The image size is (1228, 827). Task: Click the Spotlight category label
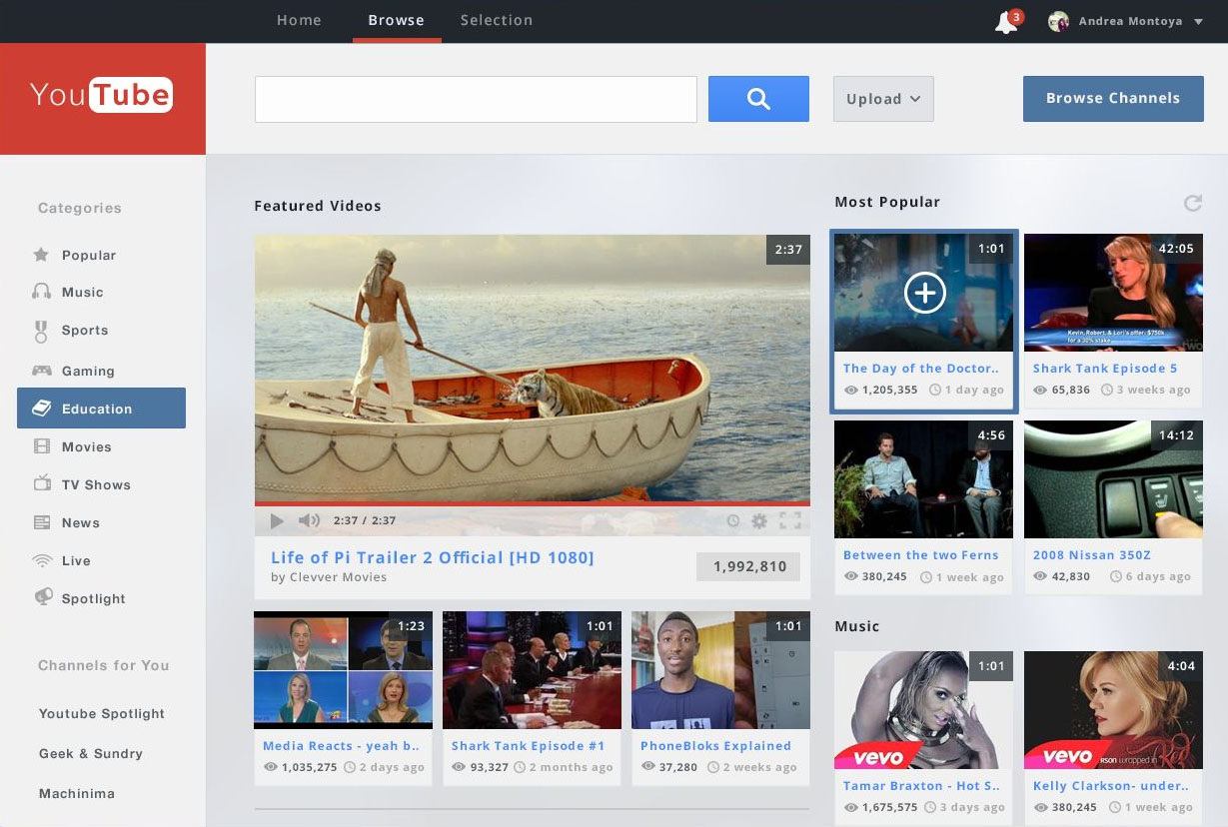[94, 599]
